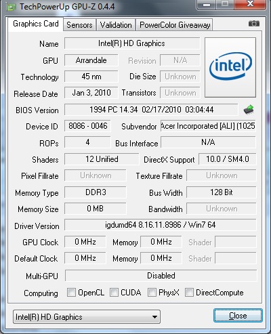Click the Multi-GPU Disabled field

[161, 276]
